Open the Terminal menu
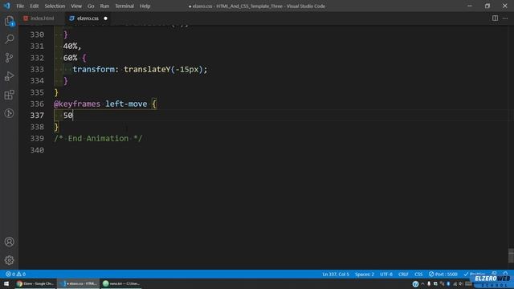This screenshot has height=289, width=514. click(124, 6)
